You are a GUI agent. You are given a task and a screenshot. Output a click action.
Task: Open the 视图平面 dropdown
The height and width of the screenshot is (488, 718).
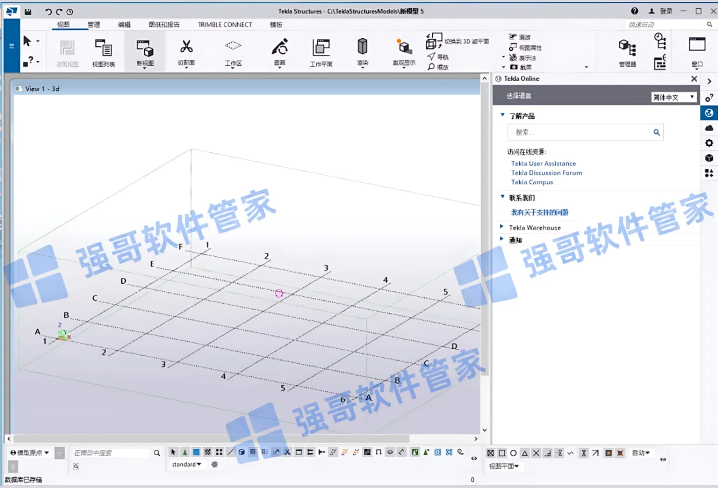(504, 466)
